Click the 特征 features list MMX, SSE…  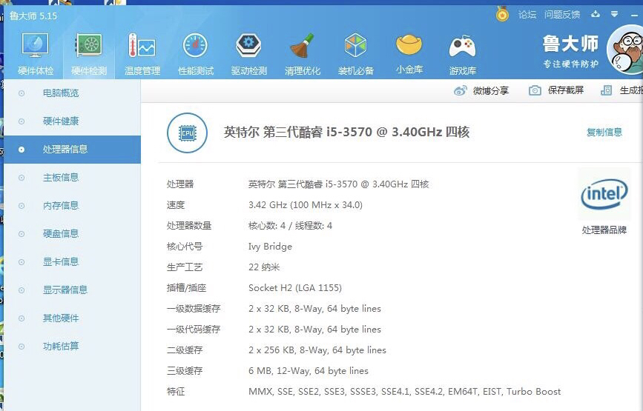click(x=405, y=392)
